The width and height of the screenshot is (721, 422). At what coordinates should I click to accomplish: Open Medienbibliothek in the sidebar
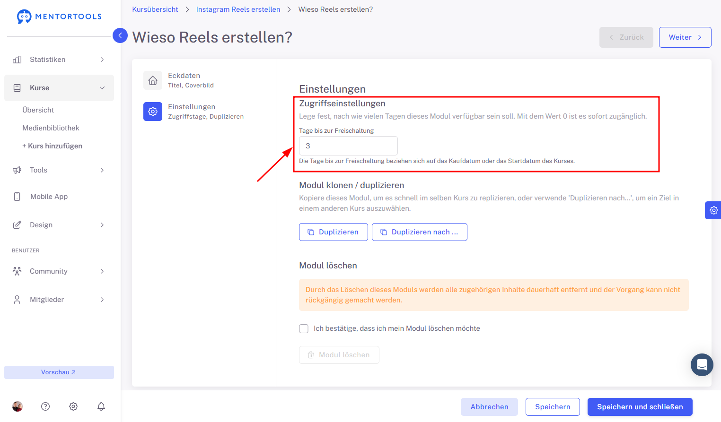(x=51, y=128)
